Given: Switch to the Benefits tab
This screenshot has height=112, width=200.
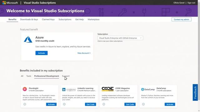Looking at the screenshot, I should pos(12,19).
